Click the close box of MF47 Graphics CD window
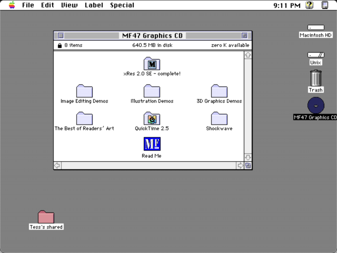The image size is (337, 253). (x=61, y=35)
